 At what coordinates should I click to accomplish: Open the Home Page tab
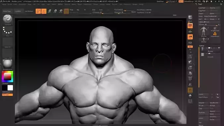click(7, 11)
